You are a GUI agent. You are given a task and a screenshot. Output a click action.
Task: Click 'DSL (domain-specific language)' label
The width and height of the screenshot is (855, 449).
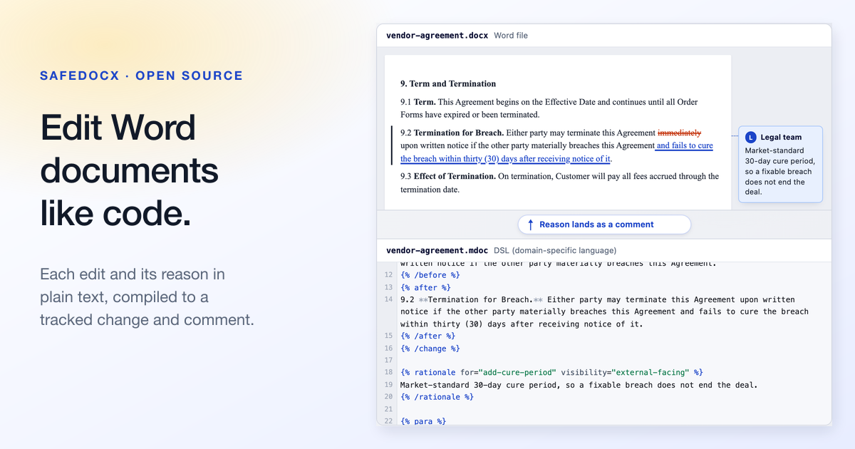(x=555, y=250)
